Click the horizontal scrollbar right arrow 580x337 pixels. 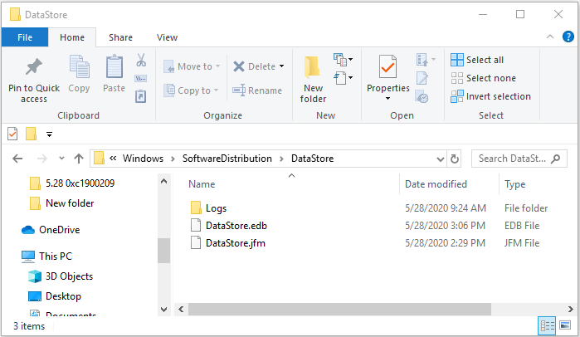570,309
